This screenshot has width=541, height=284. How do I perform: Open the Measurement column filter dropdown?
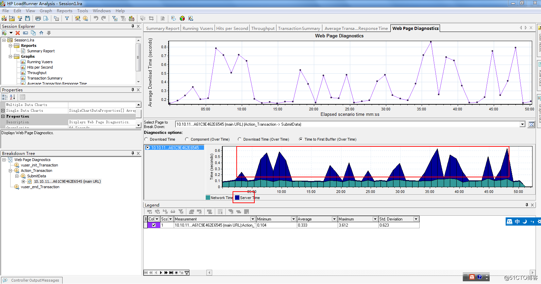click(x=253, y=219)
